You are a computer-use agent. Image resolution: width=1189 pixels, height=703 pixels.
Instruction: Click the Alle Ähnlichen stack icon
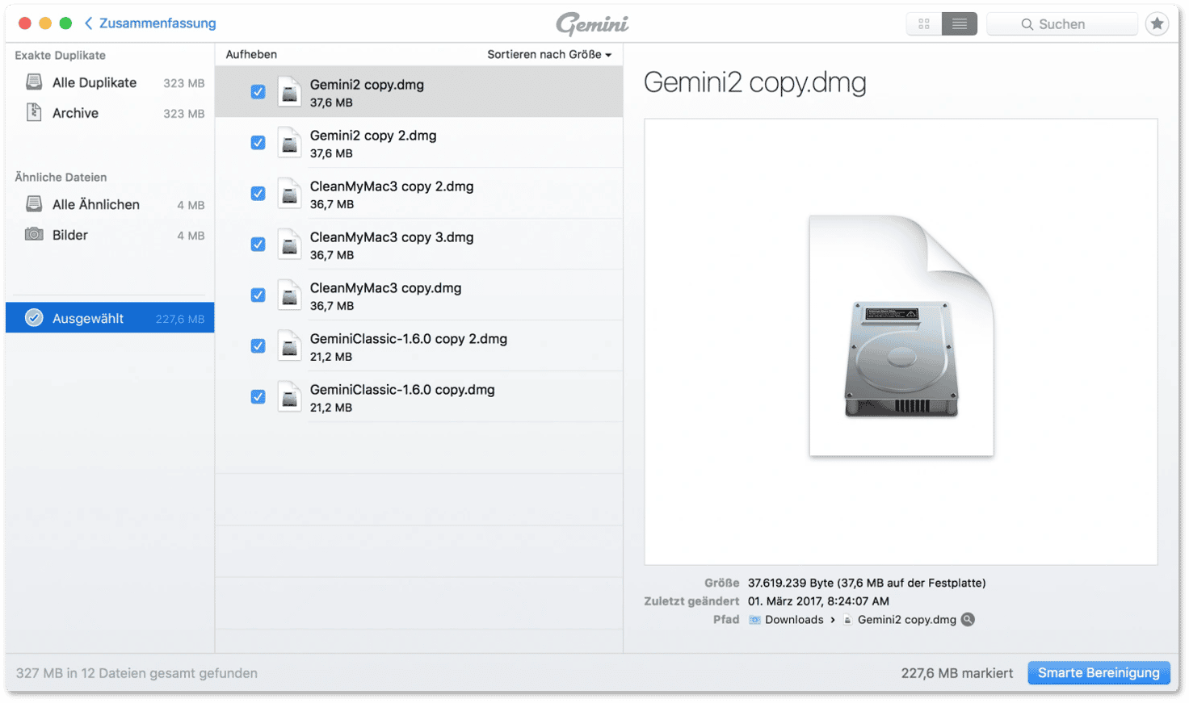[x=34, y=203]
